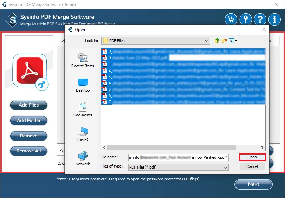Image resolution: width=285 pixels, height=198 pixels.
Task: Select the PDF file starting with 7_
Action: pyautogui.click(x=183, y=102)
